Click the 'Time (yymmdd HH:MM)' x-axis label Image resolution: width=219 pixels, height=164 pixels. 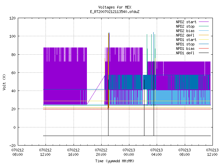[x=115, y=161]
